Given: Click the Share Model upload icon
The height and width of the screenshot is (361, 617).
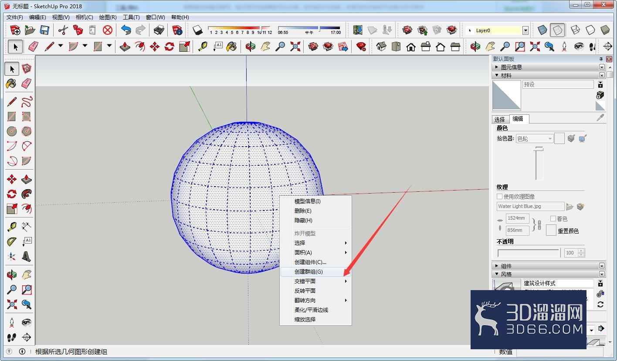Looking at the screenshot, I should [x=422, y=30].
